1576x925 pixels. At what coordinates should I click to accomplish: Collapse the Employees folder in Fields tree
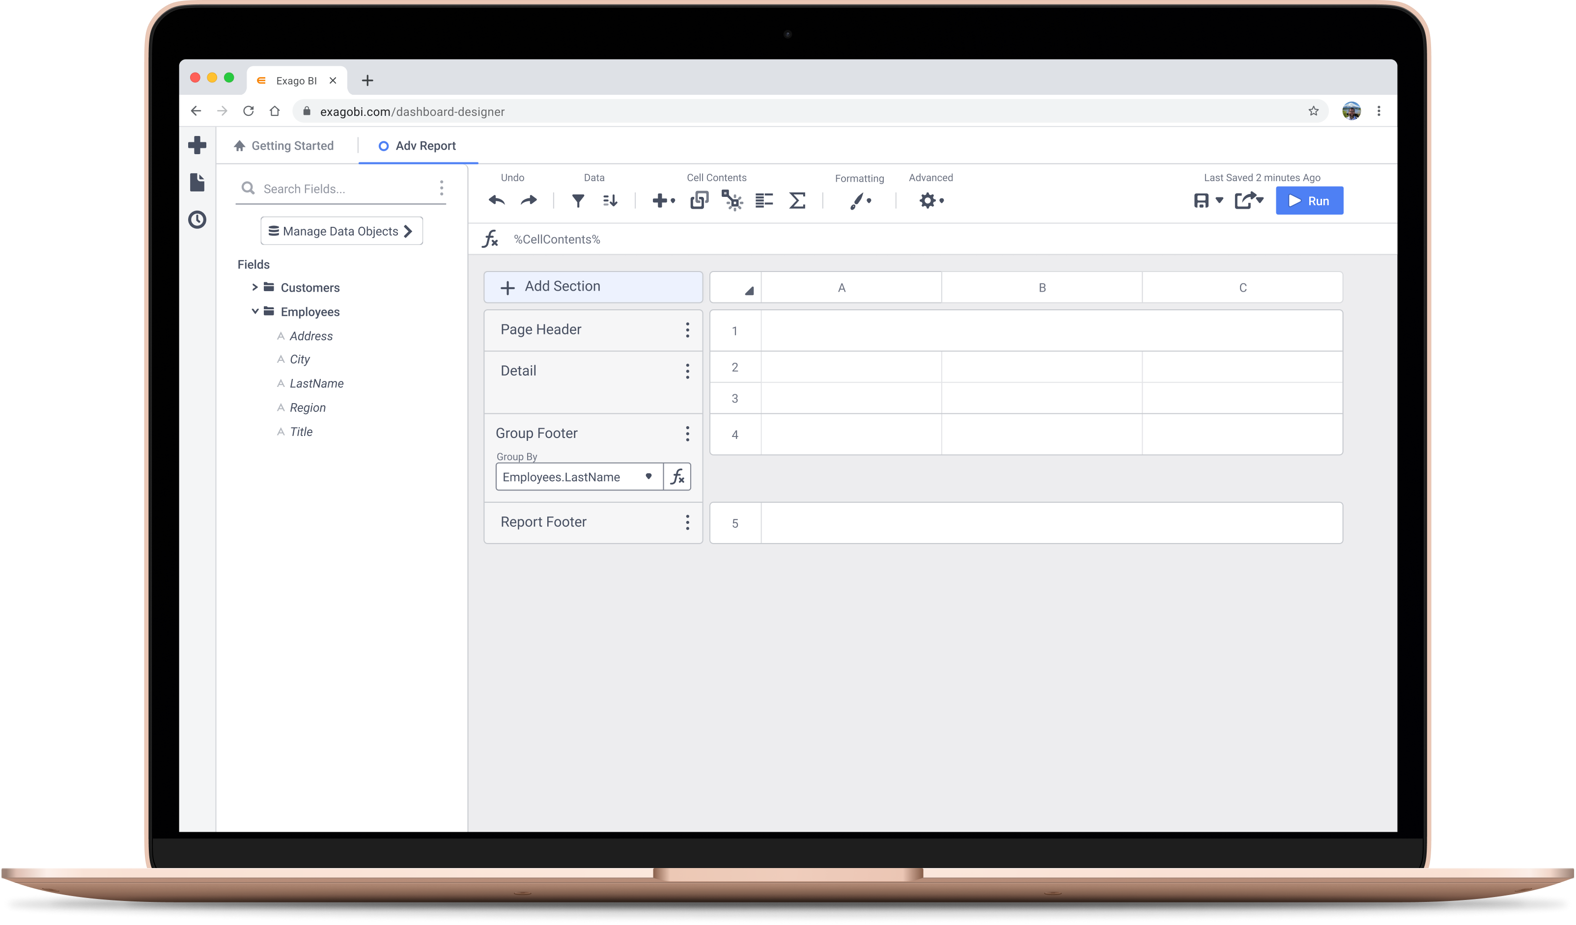(255, 311)
